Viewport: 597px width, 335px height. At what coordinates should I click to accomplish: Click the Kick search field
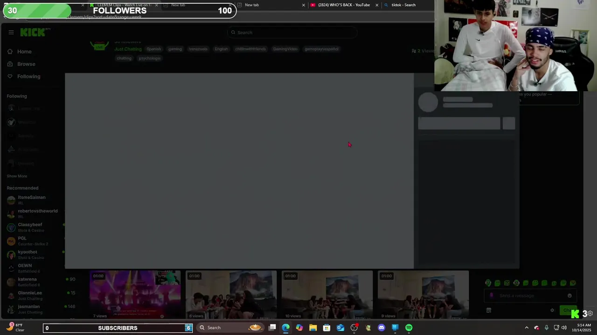tap(292, 33)
